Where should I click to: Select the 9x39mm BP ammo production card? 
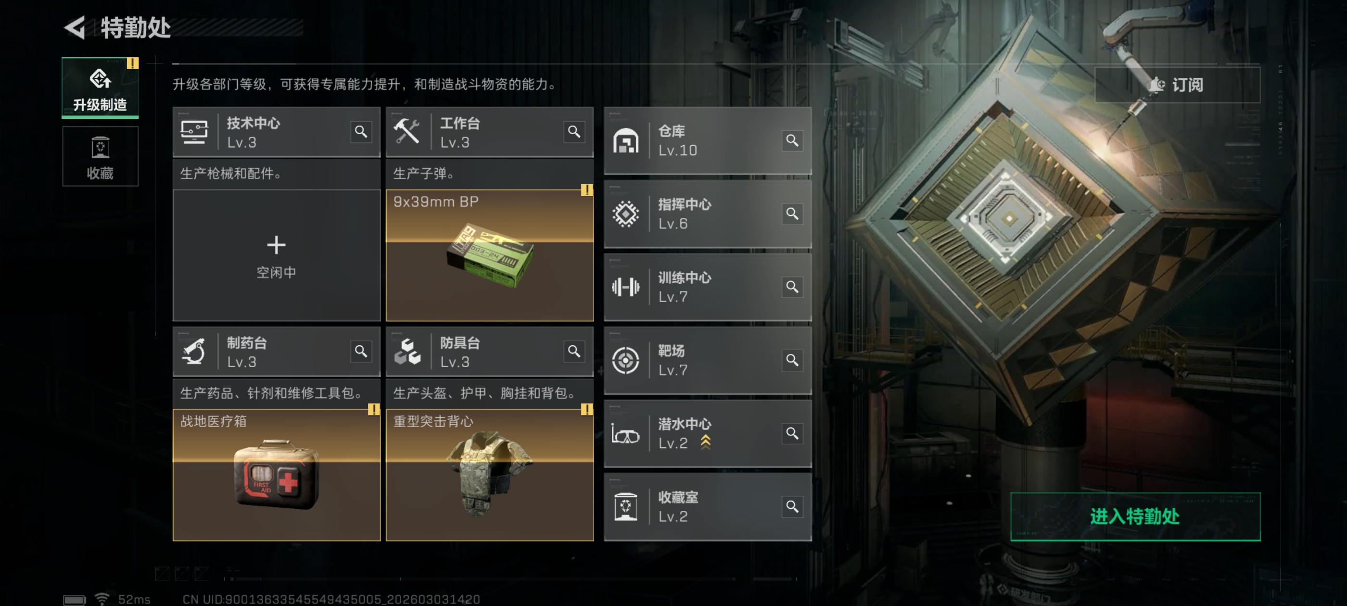tap(490, 255)
